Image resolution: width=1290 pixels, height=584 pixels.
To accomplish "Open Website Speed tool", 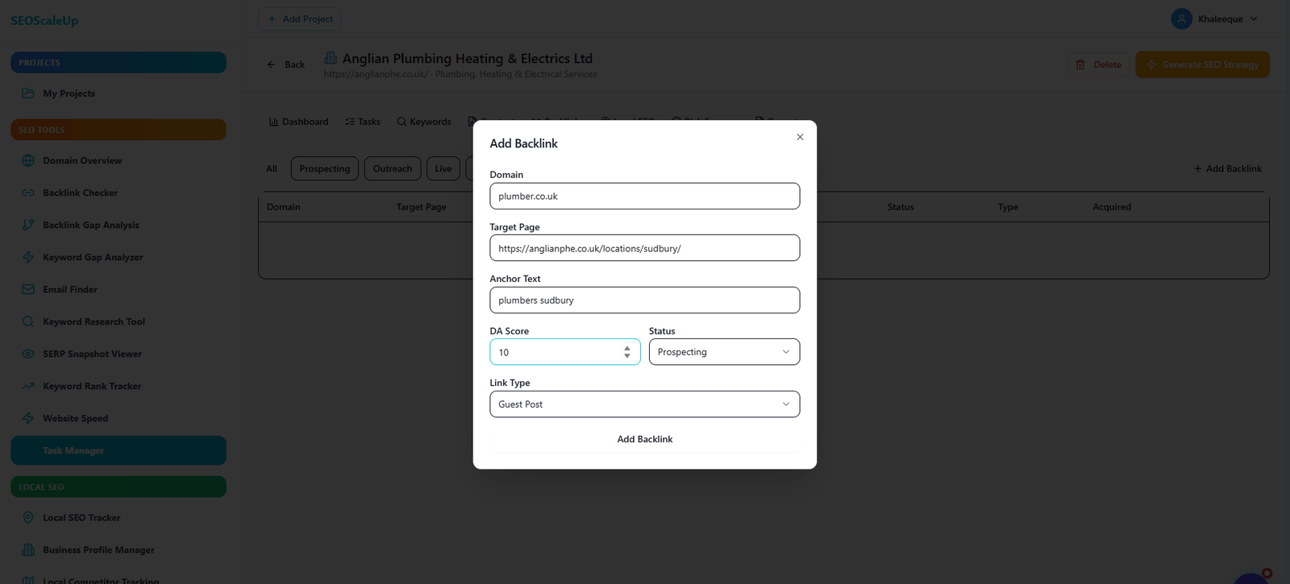I will [x=118, y=418].
